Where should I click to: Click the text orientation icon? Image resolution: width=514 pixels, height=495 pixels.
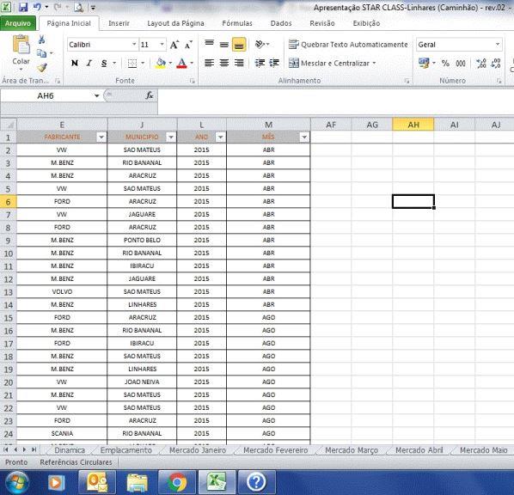click(x=260, y=44)
